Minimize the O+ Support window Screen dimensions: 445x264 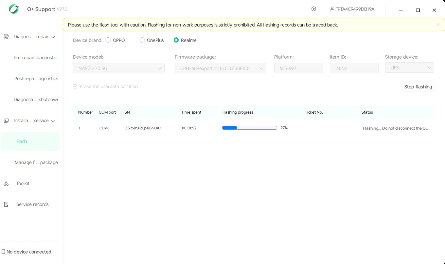point(401,10)
